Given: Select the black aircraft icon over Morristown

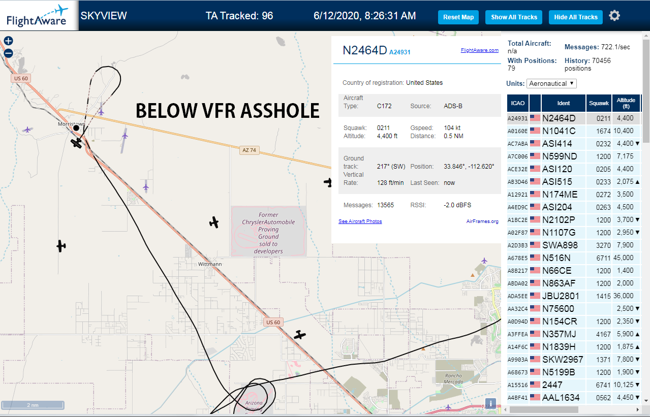Looking at the screenshot, I should pos(77,143).
